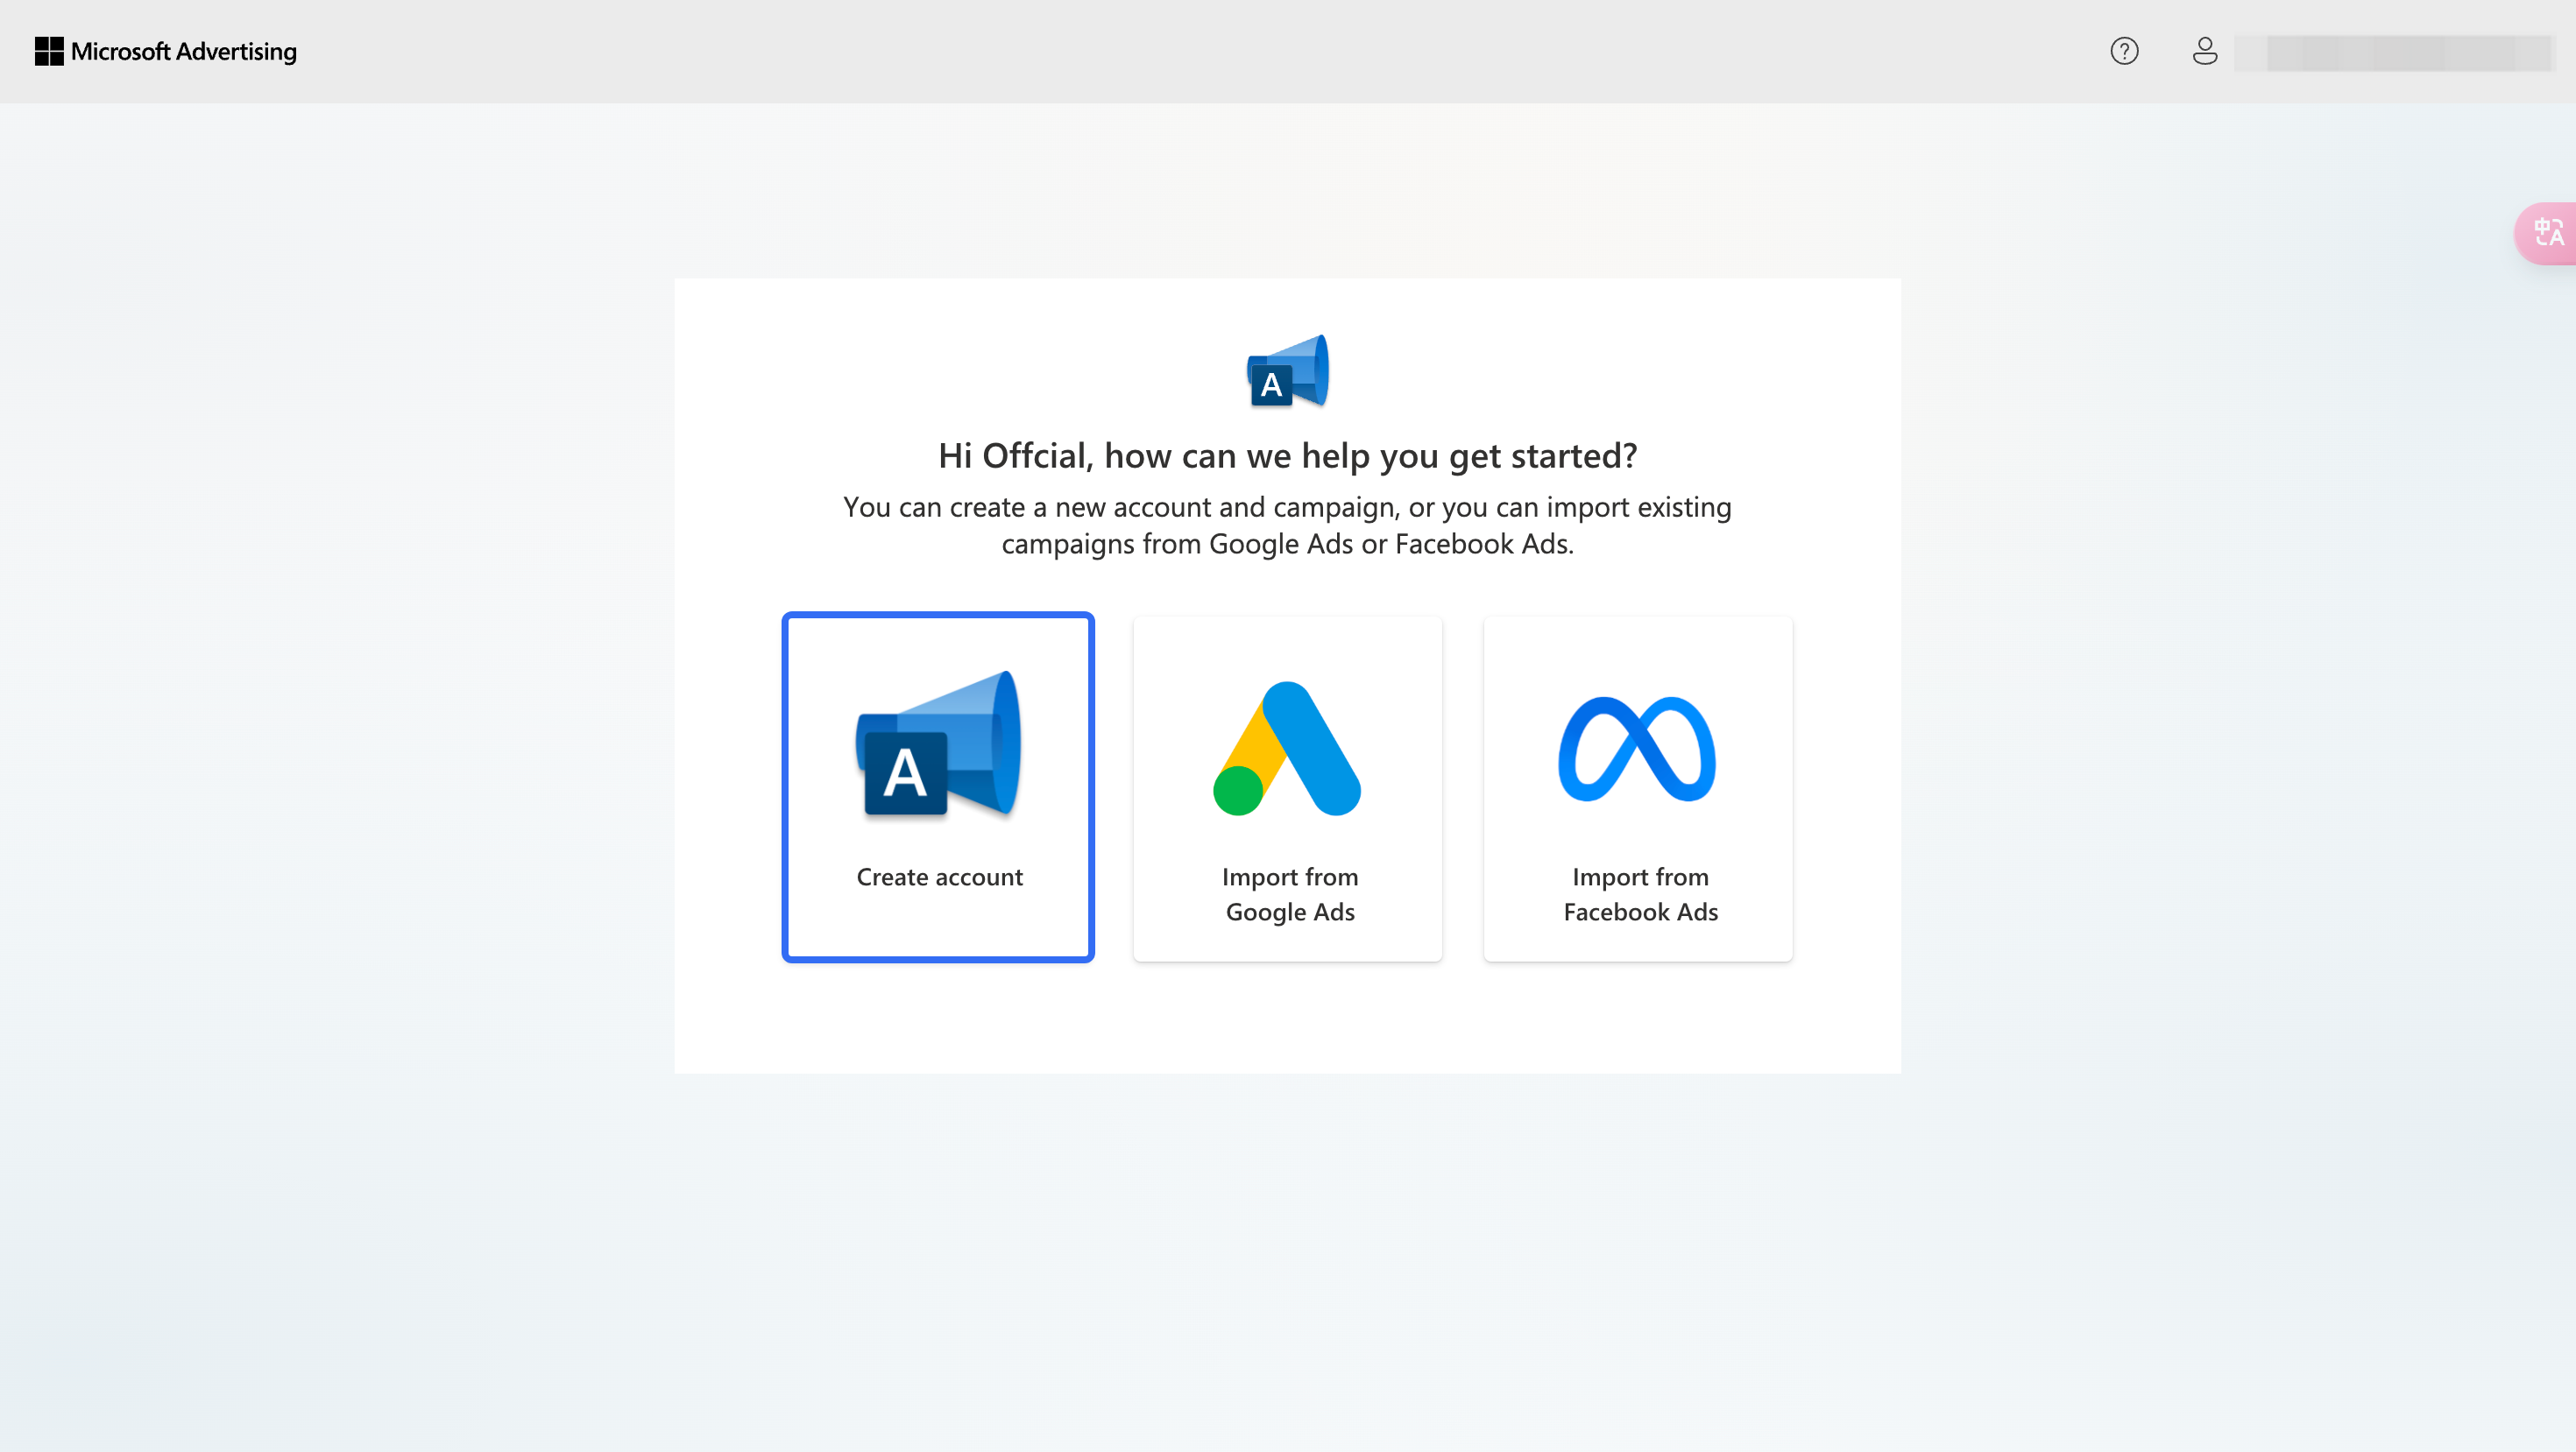The height and width of the screenshot is (1452, 2576).
Task: Select the Create account card
Action: click(x=938, y=787)
